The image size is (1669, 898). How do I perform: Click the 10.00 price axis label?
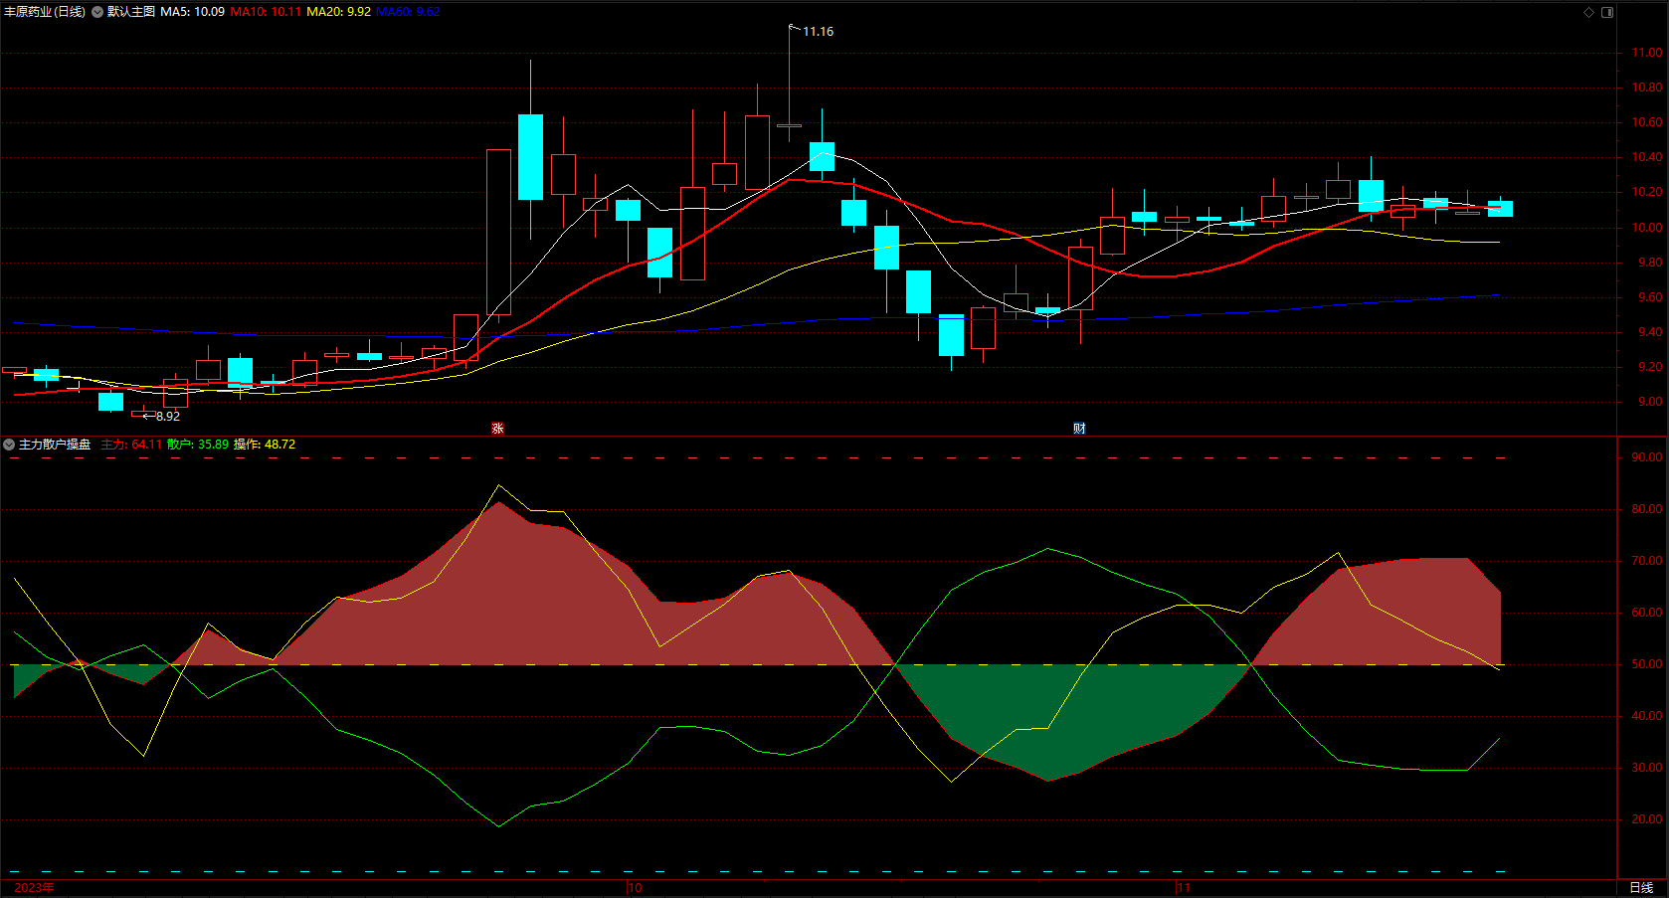pyautogui.click(x=1647, y=228)
